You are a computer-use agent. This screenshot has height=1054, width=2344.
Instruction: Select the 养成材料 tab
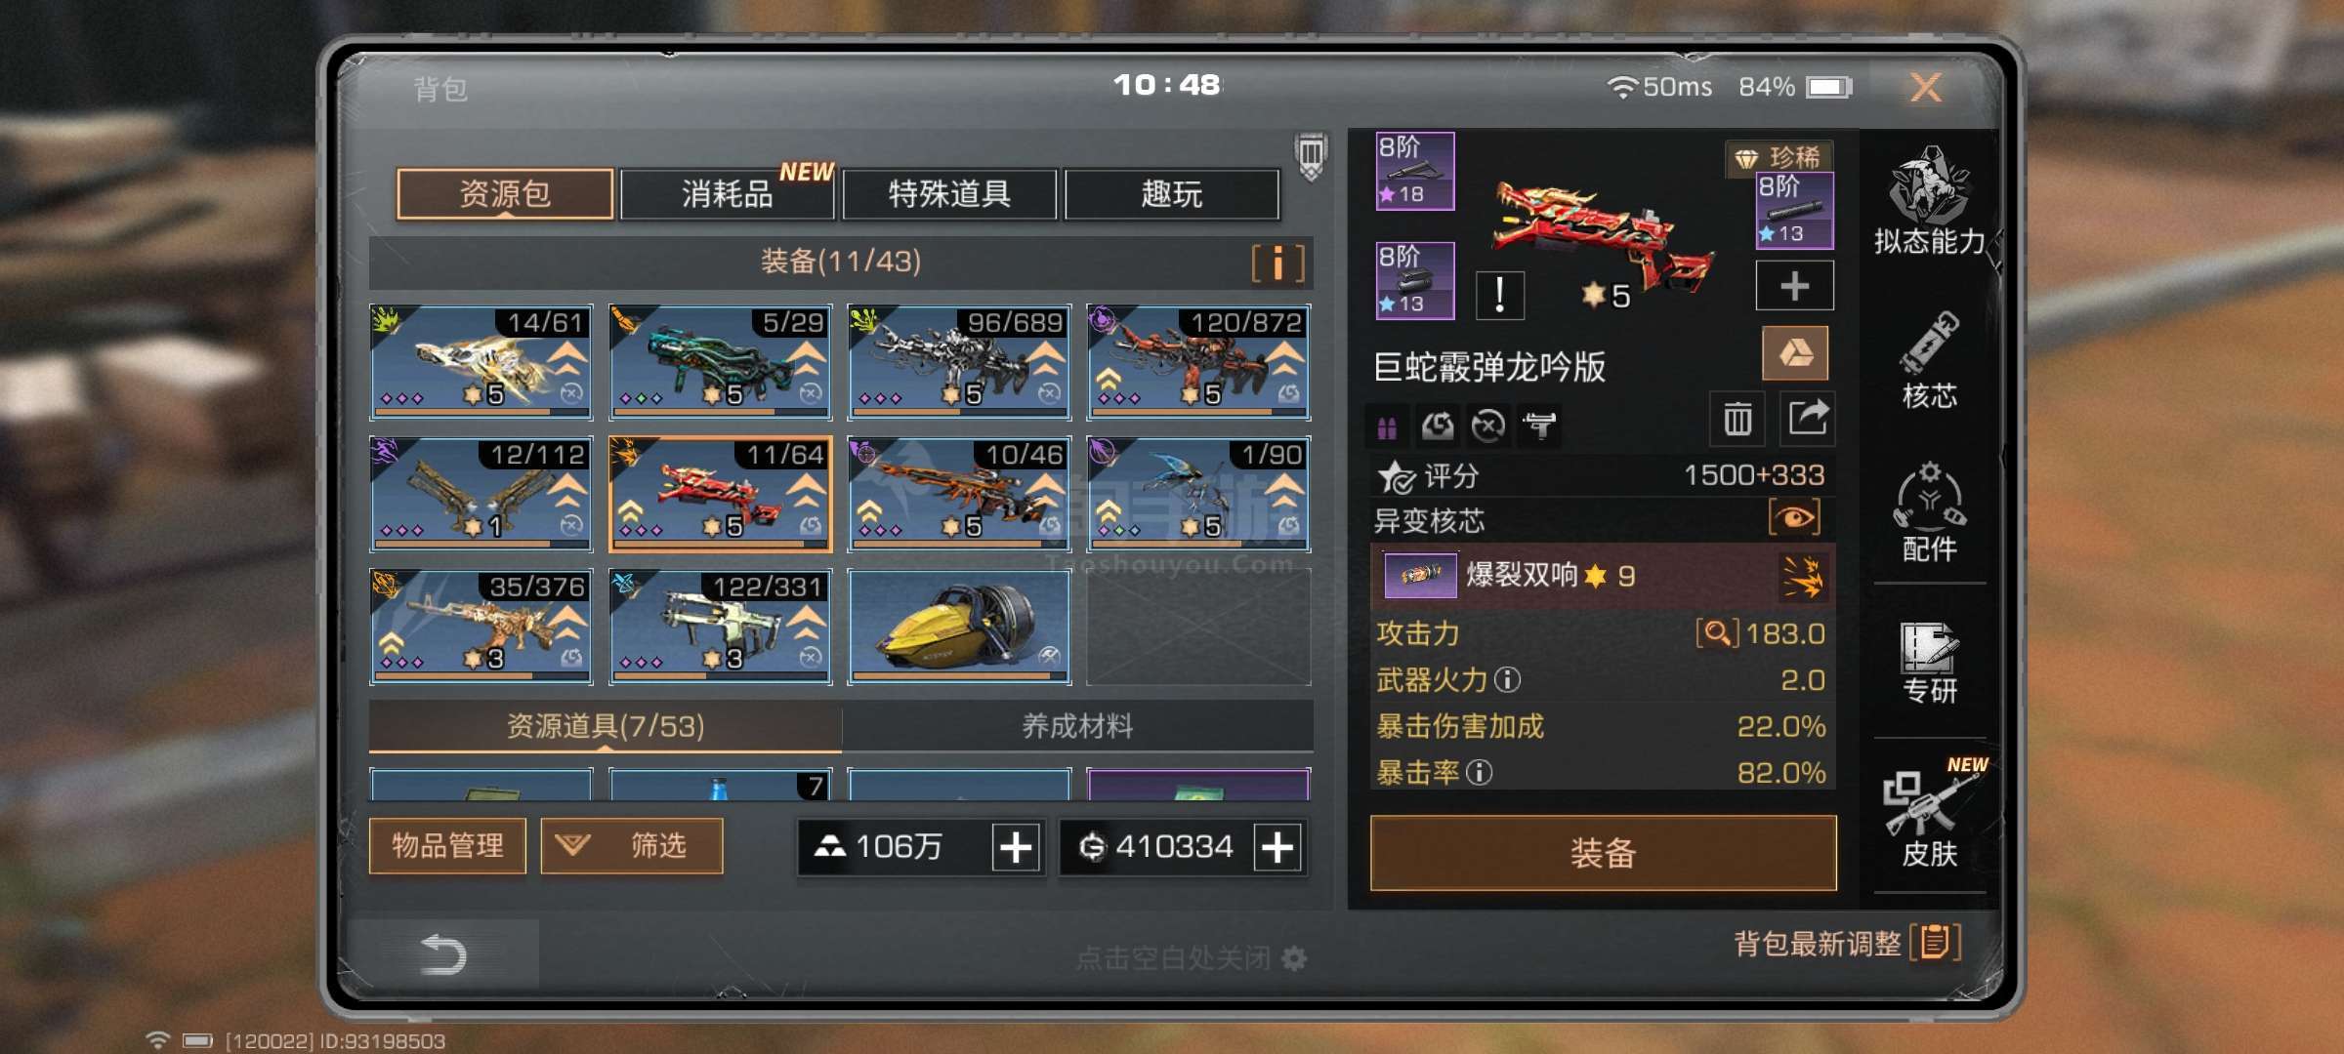[x=1077, y=726]
